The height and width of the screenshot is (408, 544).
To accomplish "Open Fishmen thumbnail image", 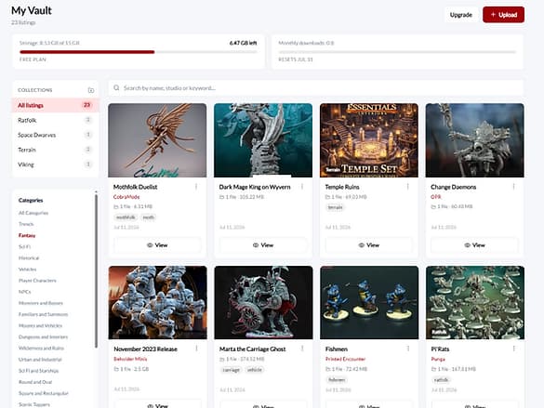I will point(369,303).
